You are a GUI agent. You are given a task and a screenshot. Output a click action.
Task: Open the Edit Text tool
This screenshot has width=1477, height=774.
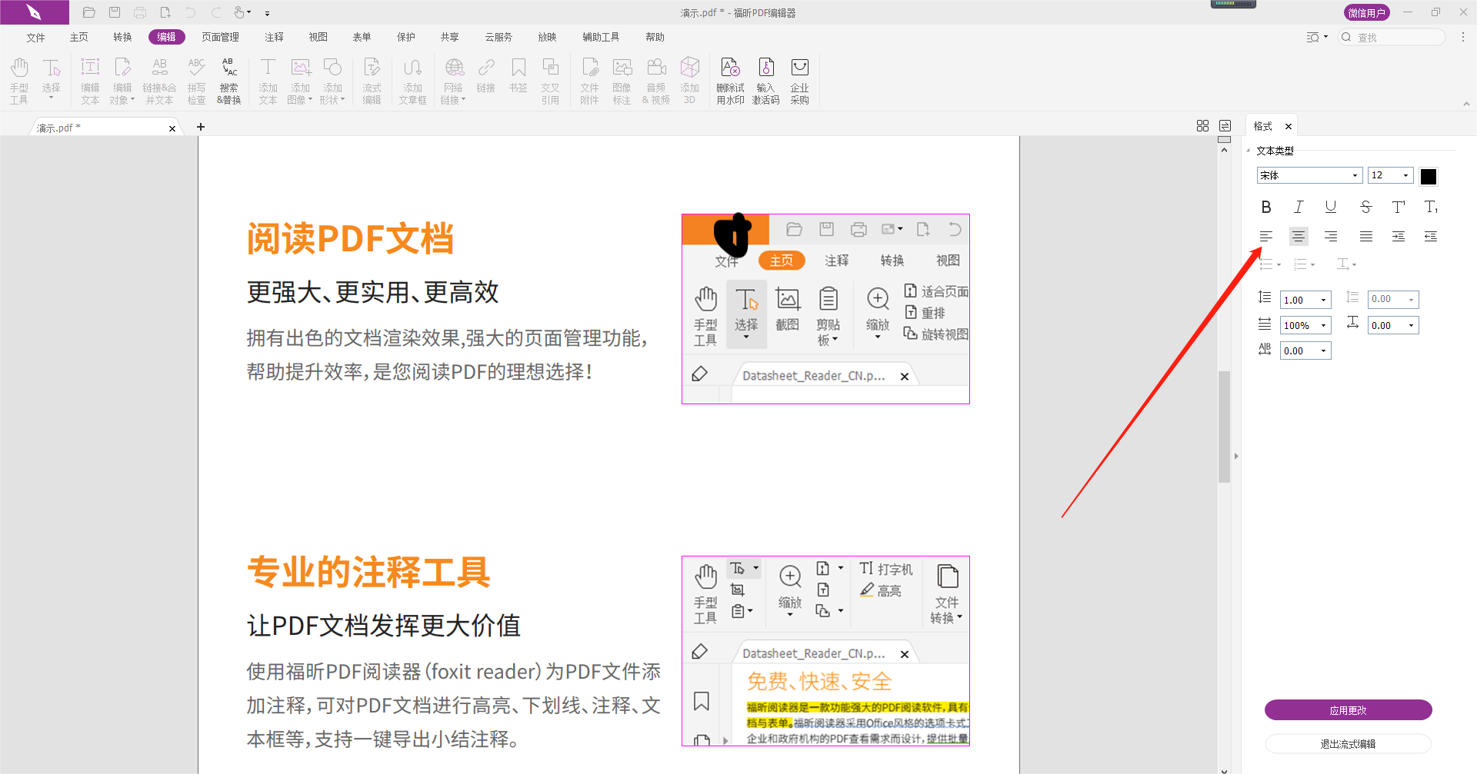90,81
